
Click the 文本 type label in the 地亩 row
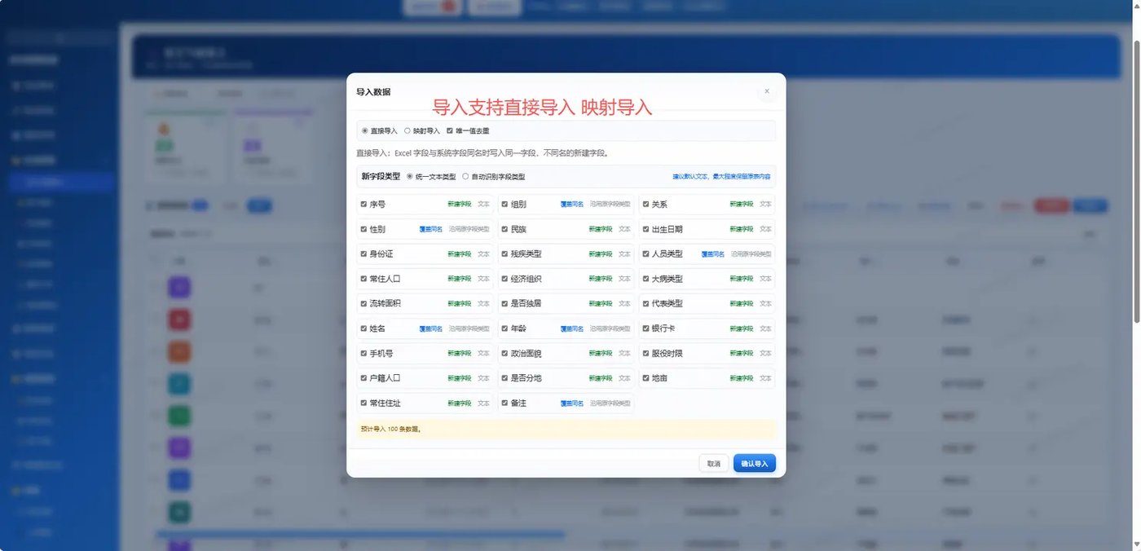(765, 378)
